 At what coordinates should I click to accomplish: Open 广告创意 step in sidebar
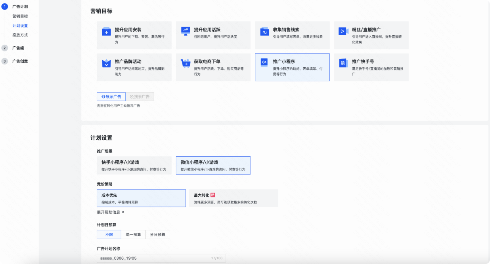(x=20, y=61)
